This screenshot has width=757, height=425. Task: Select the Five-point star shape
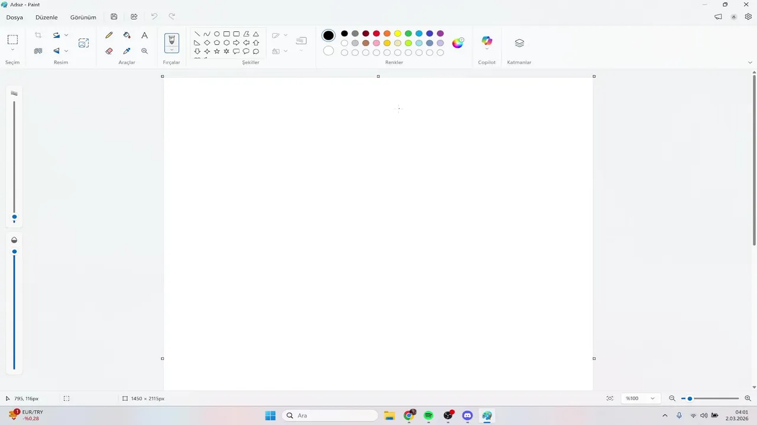click(x=217, y=51)
